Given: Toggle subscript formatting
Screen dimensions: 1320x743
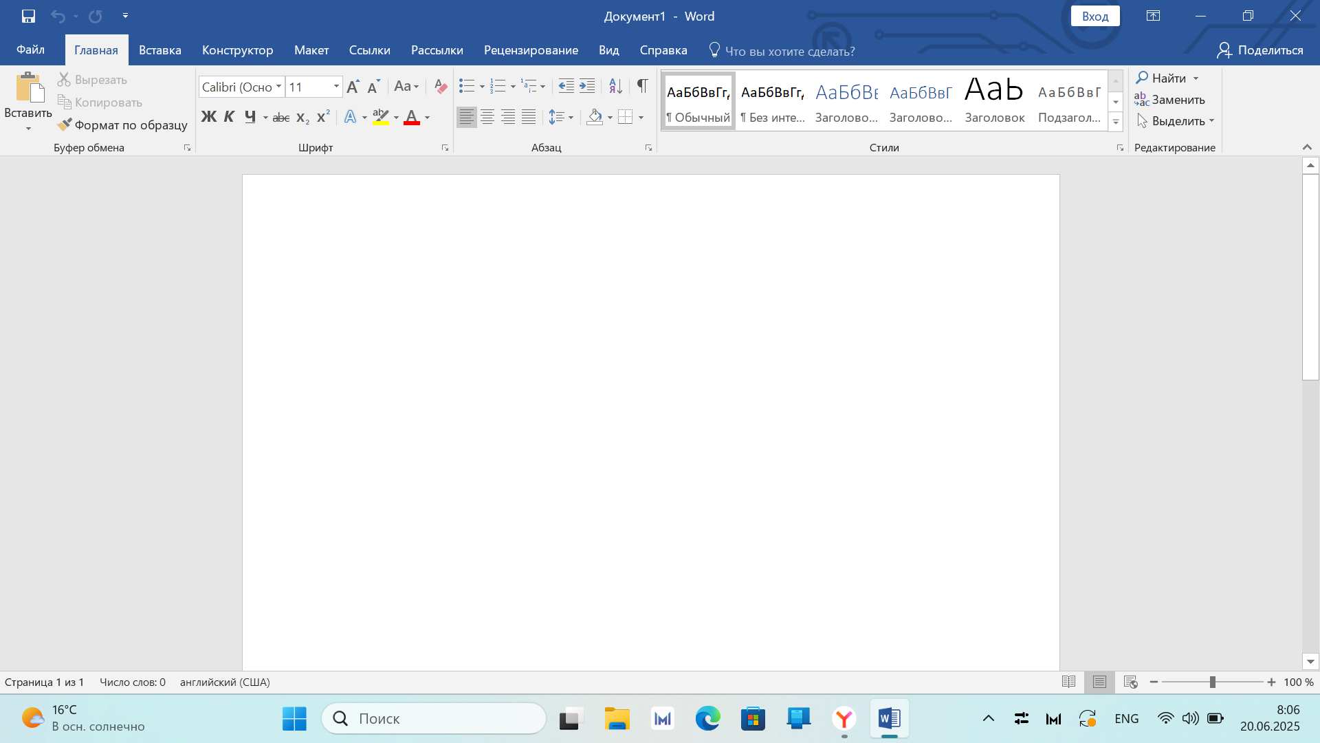Looking at the screenshot, I should click(302, 118).
